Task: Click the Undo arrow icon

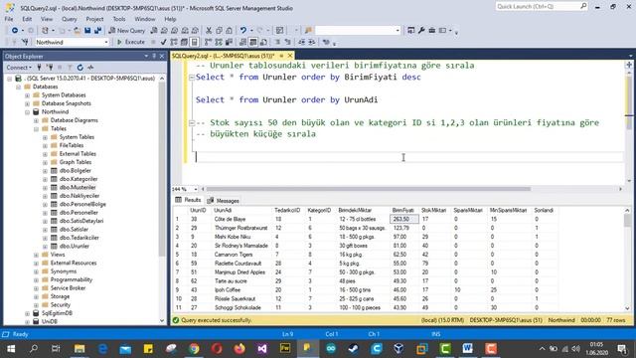Action: [x=242, y=31]
